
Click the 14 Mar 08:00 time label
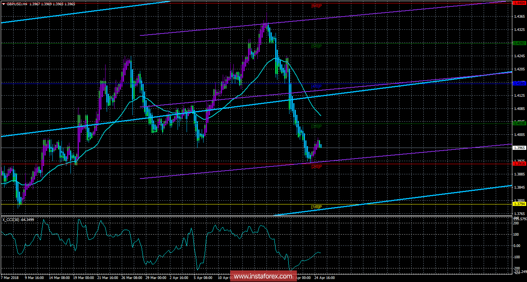pos(60,278)
